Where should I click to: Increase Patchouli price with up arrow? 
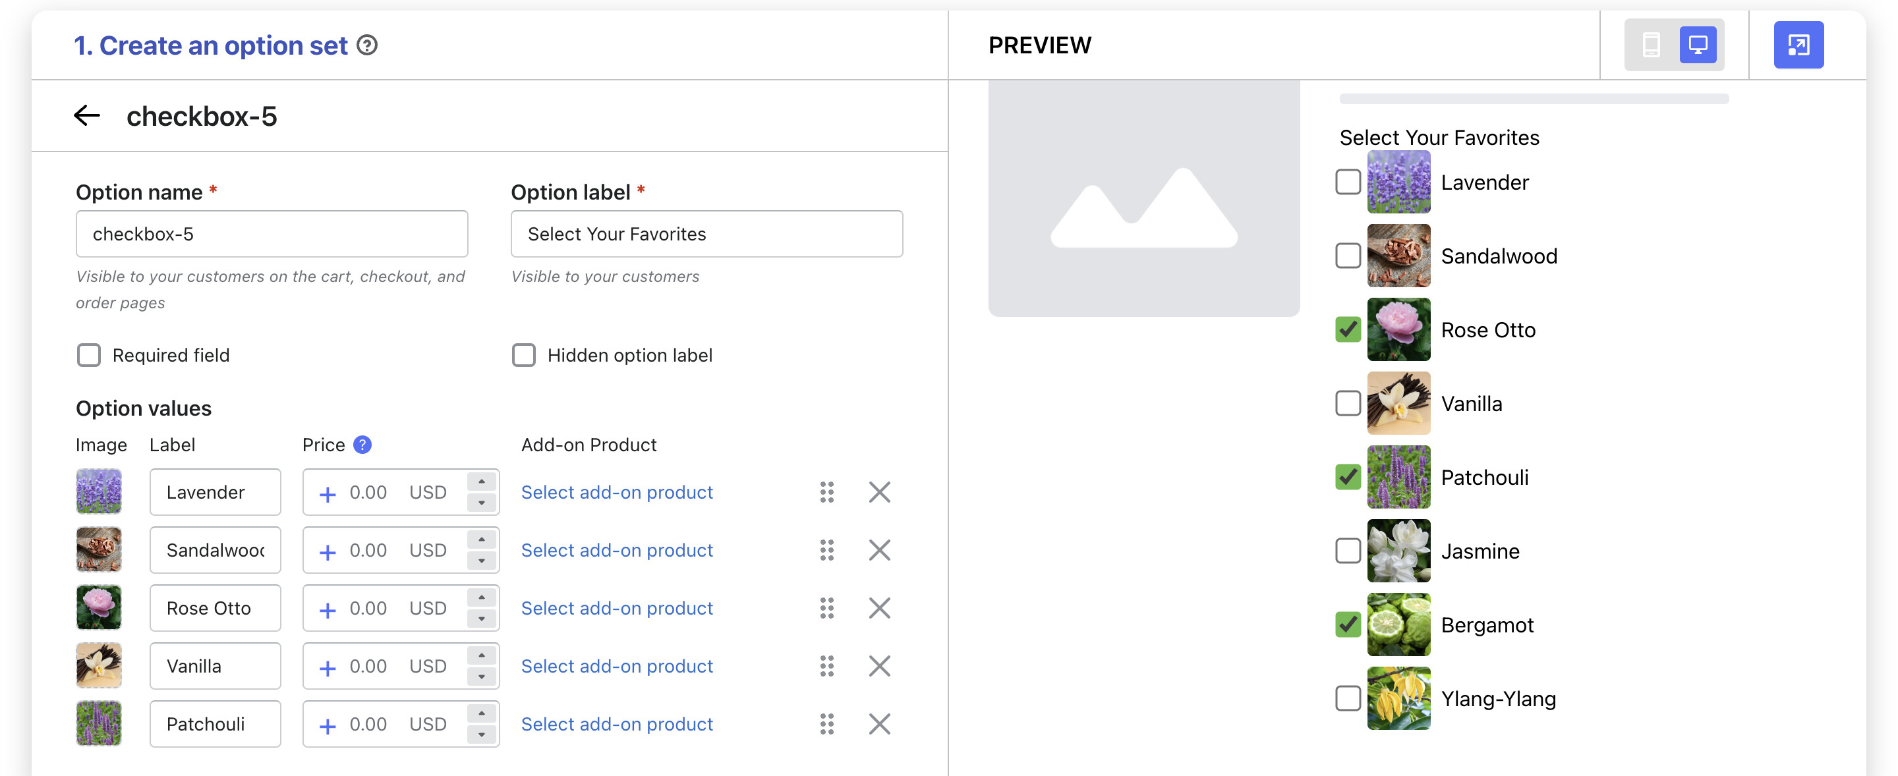tap(481, 713)
